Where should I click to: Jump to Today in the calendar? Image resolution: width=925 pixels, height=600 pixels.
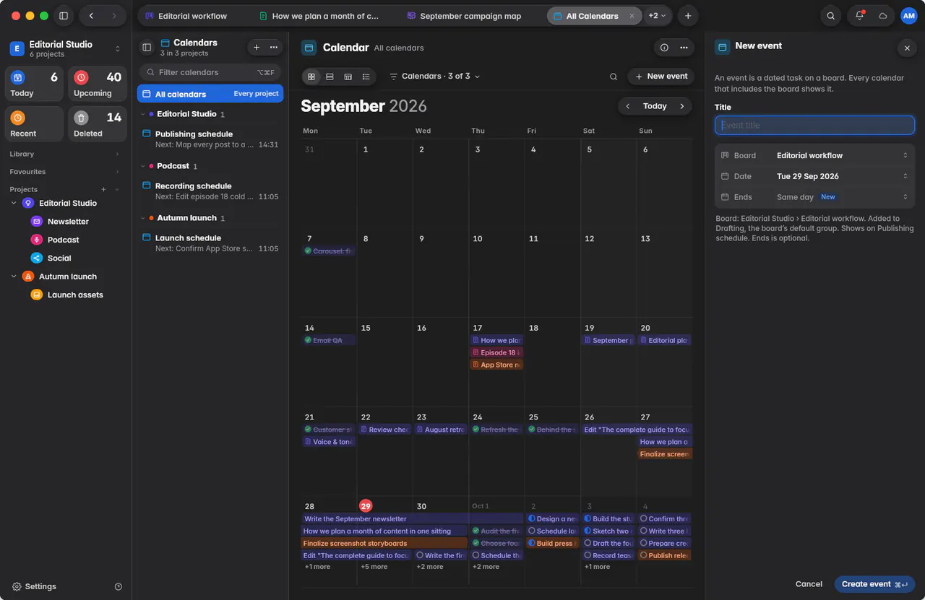click(655, 106)
